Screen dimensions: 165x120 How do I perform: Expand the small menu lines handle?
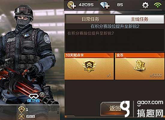[x=58, y=113]
